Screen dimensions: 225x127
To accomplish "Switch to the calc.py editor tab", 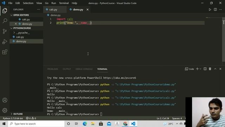I will [55, 10].
